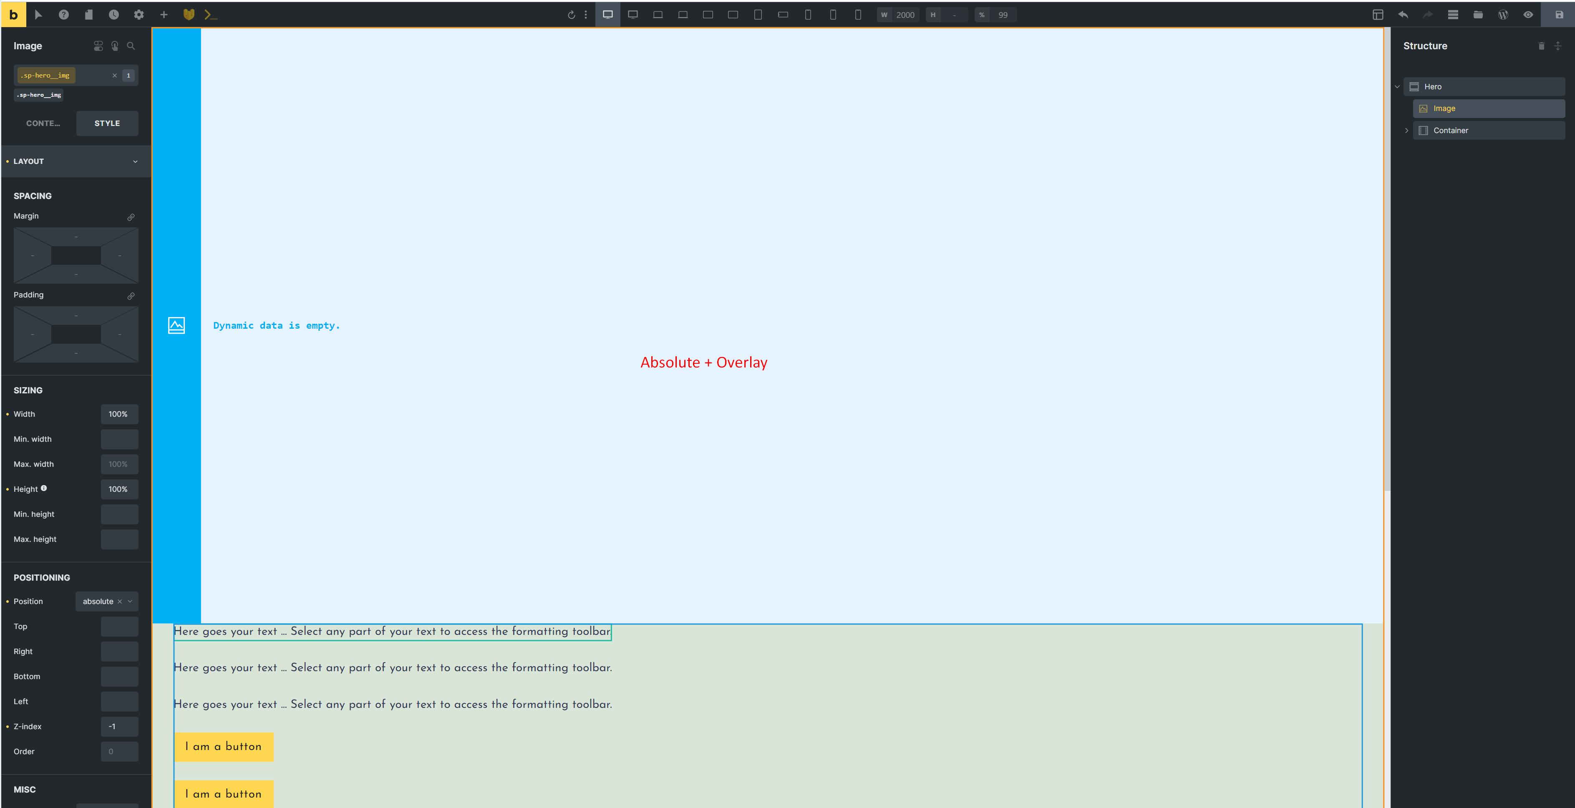This screenshot has height=808, width=1575.
Task: Click the class usage count badge 1
Action: [129, 76]
